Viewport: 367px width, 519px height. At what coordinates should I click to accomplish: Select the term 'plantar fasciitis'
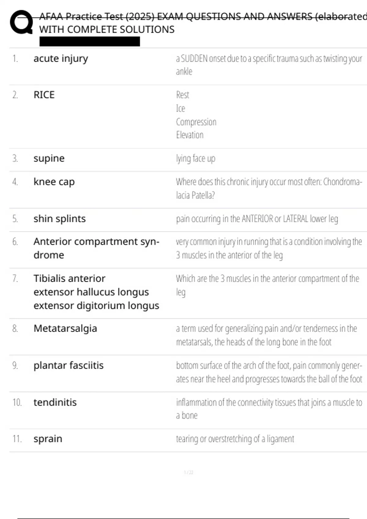click(x=69, y=365)
